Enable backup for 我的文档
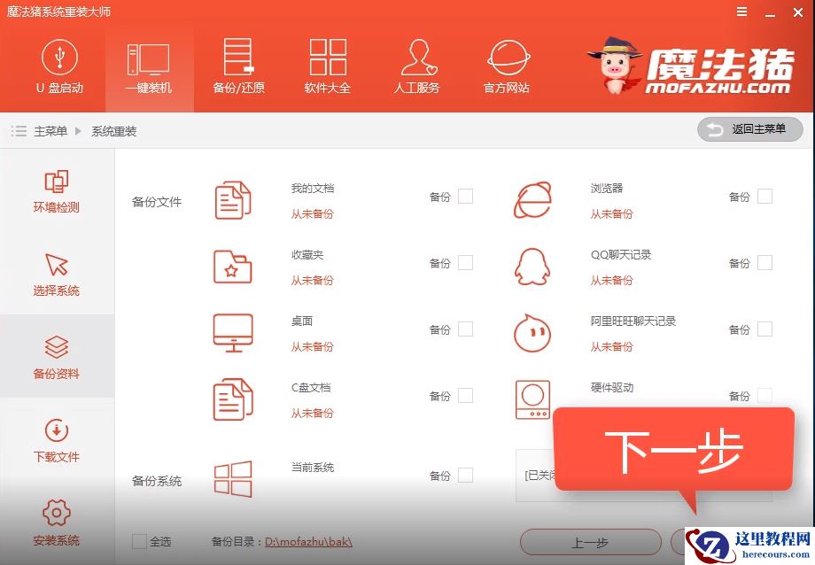The height and width of the screenshot is (565, 815). click(x=465, y=197)
